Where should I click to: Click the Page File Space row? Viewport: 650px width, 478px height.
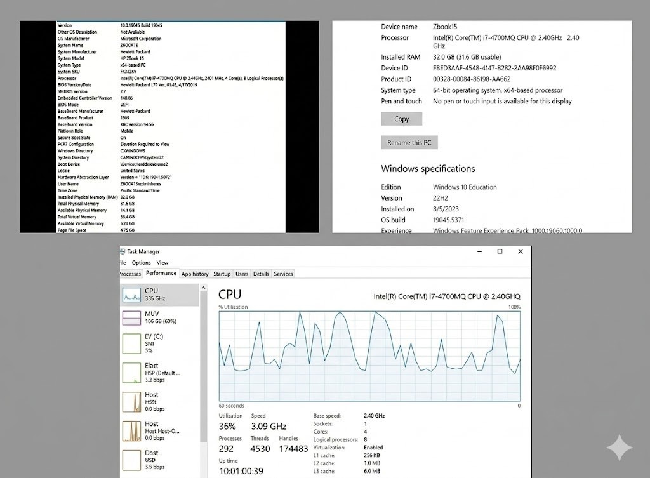[x=171, y=230]
